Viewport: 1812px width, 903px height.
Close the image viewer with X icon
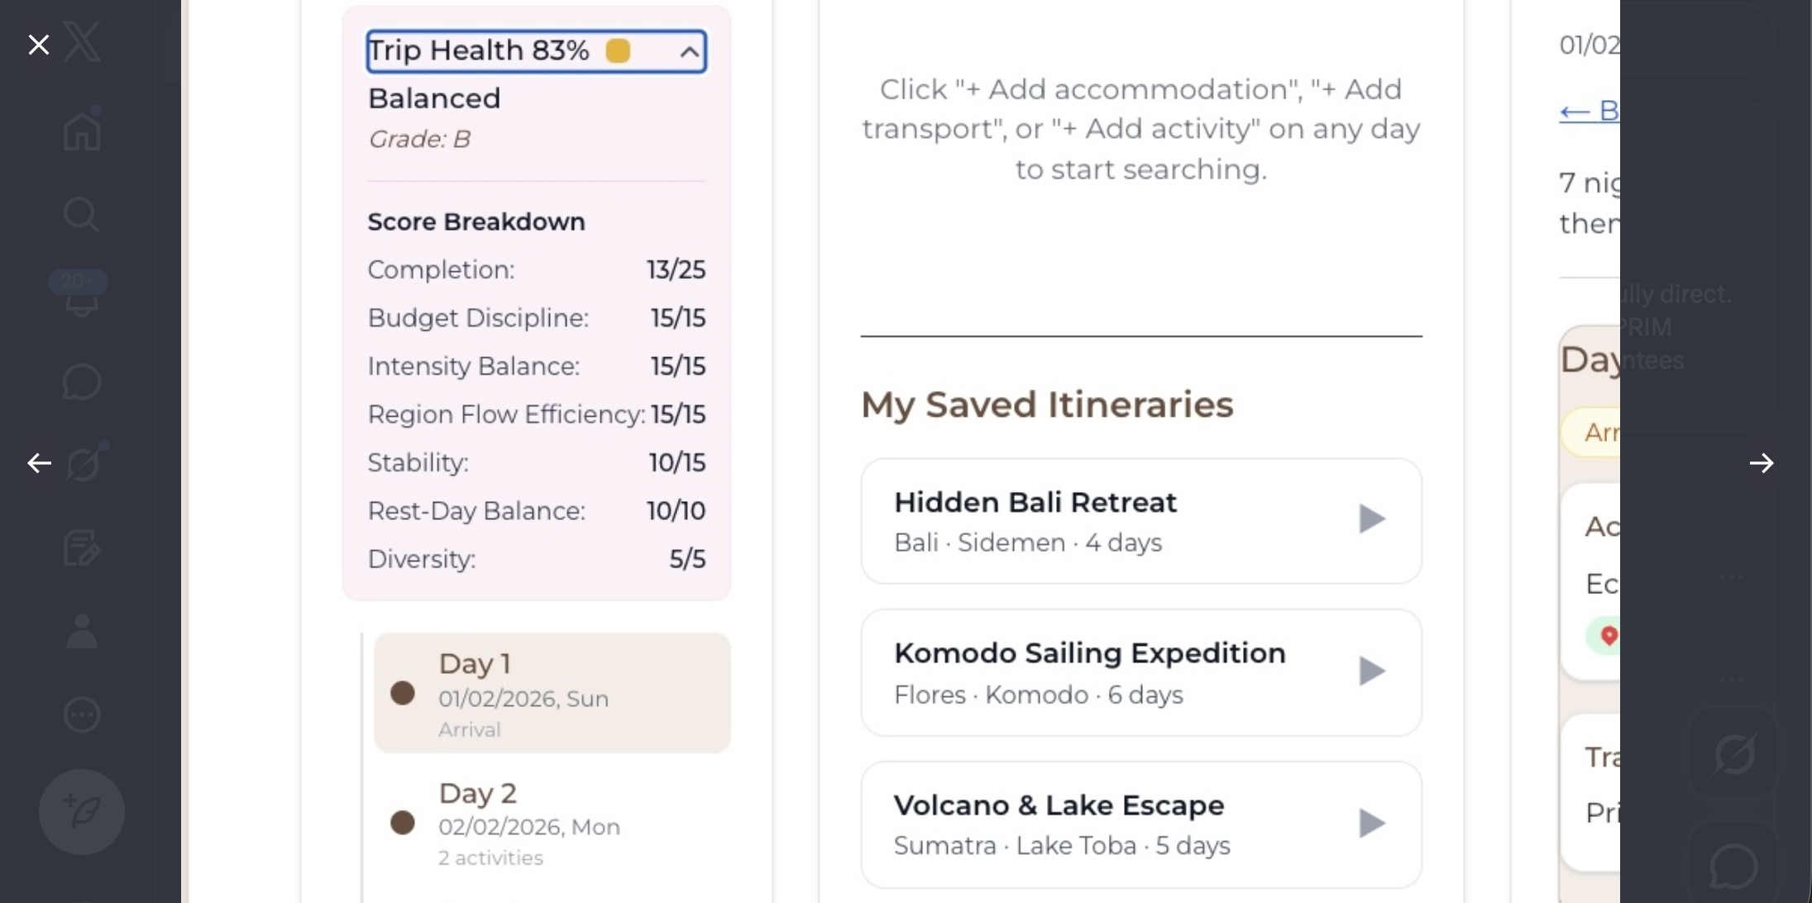click(39, 45)
